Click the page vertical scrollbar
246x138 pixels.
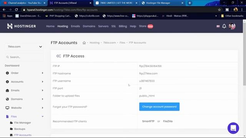coord(244,54)
